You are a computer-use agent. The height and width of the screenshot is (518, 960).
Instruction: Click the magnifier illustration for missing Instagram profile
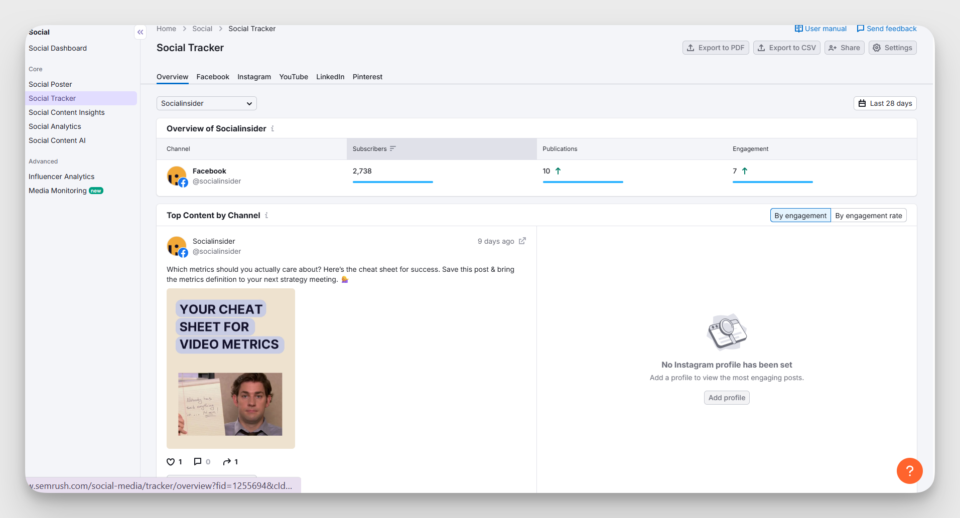tap(727, 332)
